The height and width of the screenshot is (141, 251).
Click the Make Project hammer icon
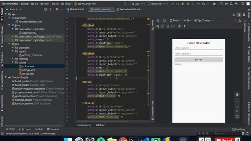125,4
